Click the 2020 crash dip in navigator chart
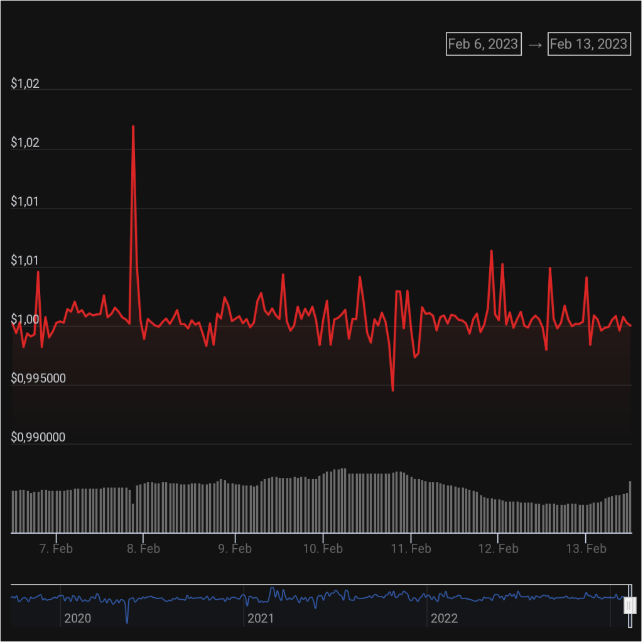This screenshot has height=643, width=643. (127, 622)
